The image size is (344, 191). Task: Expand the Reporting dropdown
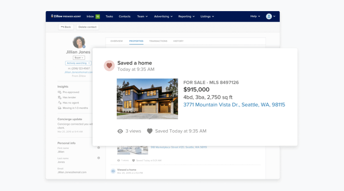click(186, 16)
